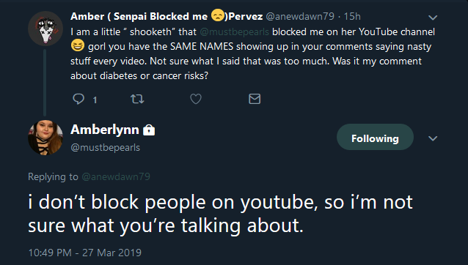Open Amber Pervez display name
Image resolution: width=468 pixels, height=265 pixels.
(167, 16)
